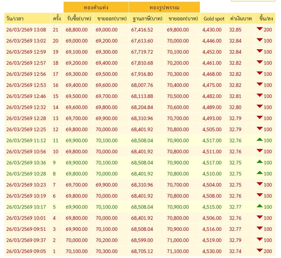The height and width of the screenshot is (258, 281).
Task: Click the input box at top right
Action: coord(253,1)
